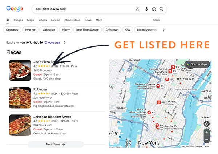The image size is (218, 154).
Task: Click the John's of Bleecker Street map pin
Action: [151, 113]
